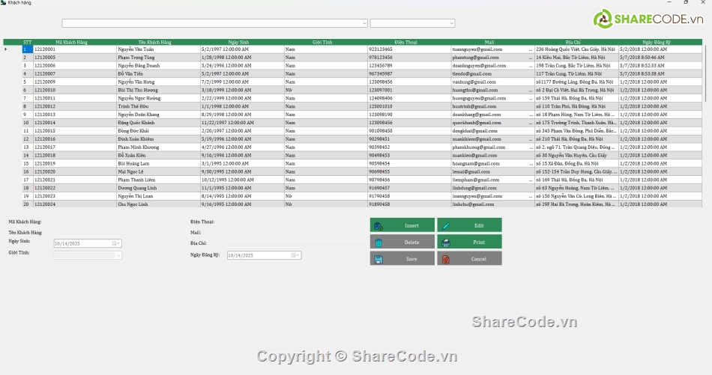Click the Delete button with trash icon

(x=402, y=242)
